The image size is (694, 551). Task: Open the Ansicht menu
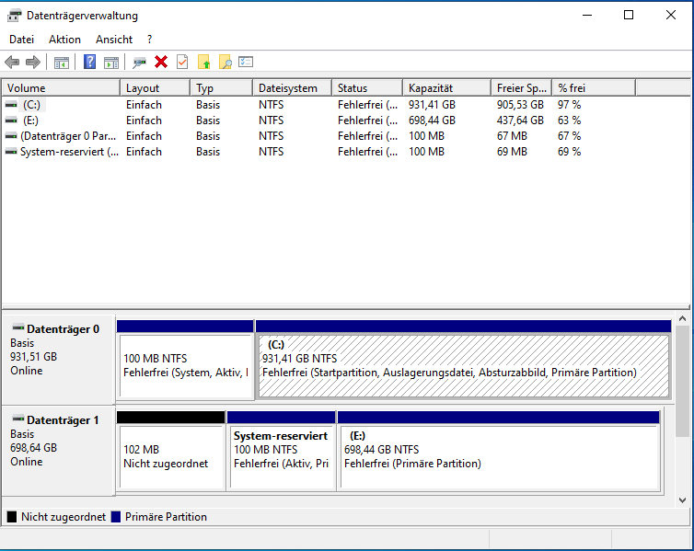(x=114, y=40)
